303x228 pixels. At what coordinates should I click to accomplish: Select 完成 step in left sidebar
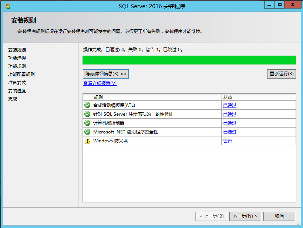[x=13, y=99]
